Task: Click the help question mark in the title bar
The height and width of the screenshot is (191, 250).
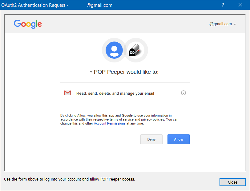Action: pos(223,5)
